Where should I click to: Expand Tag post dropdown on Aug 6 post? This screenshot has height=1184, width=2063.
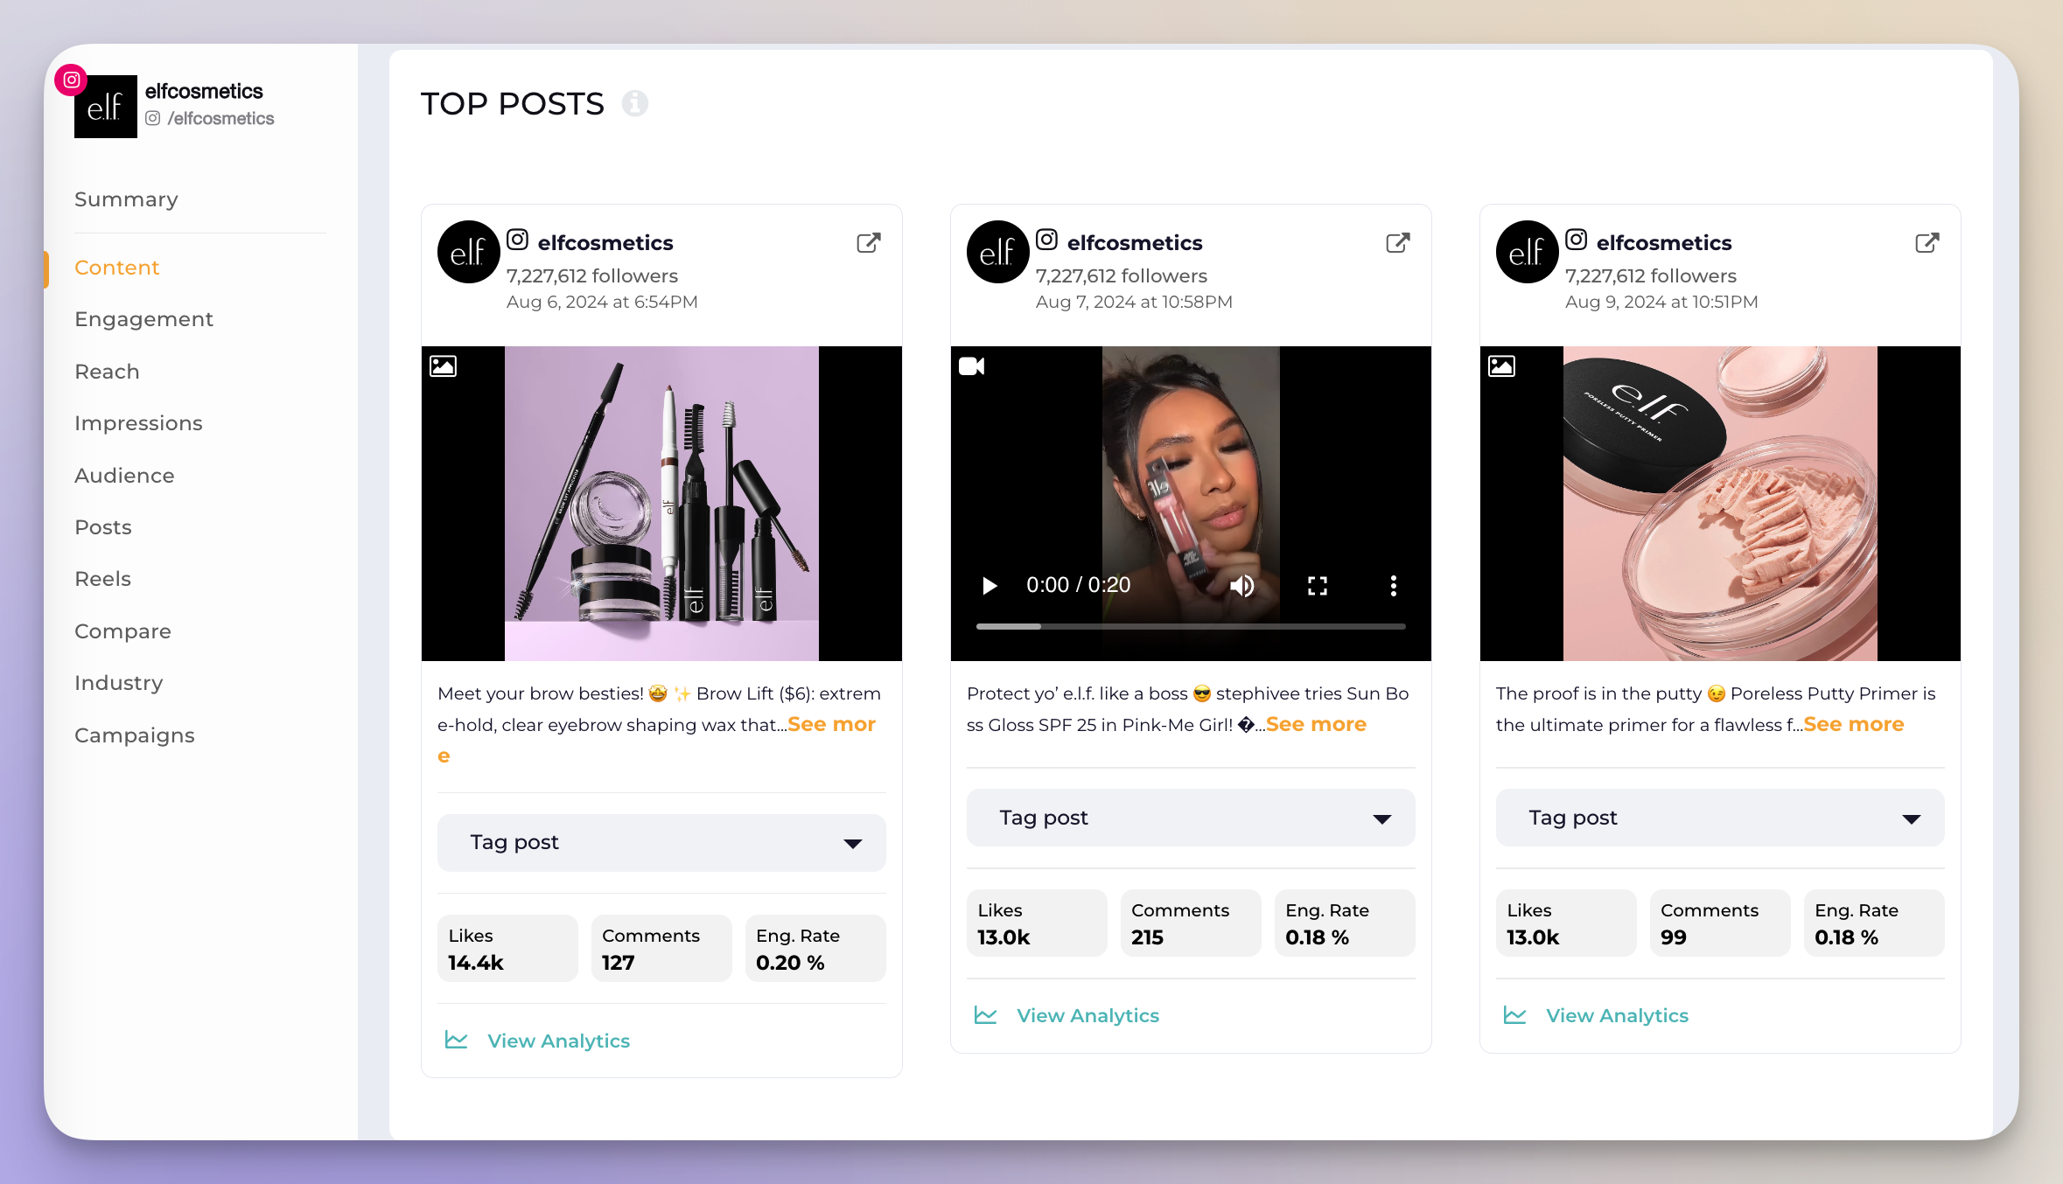[661, 843]
